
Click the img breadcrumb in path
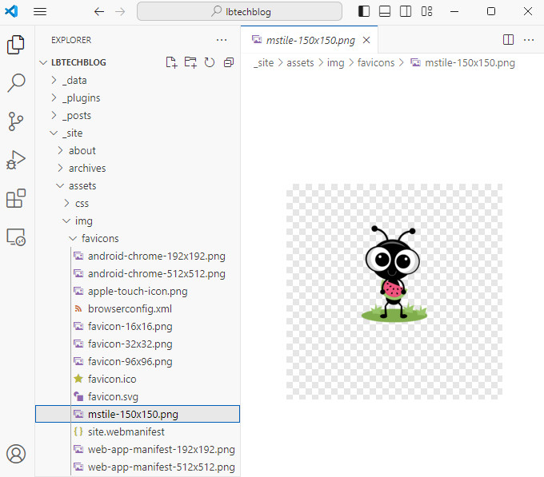coord(335,62)
